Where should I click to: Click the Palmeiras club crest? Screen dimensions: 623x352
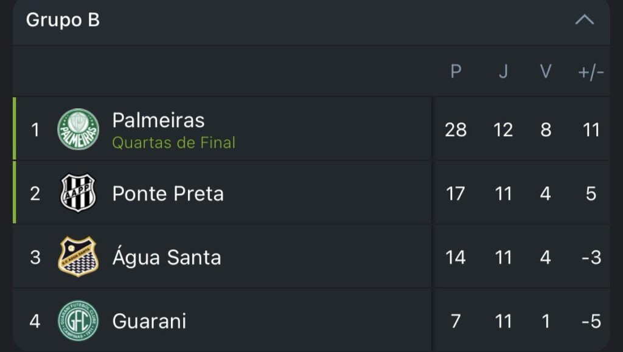pyautogui.click(x=78, y=129)
